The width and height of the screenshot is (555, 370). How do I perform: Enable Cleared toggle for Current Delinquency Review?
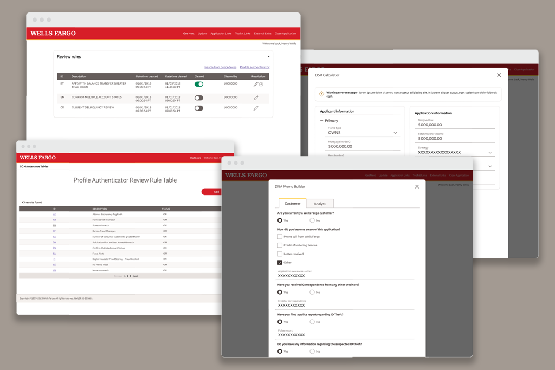click(x=199, y=108)
